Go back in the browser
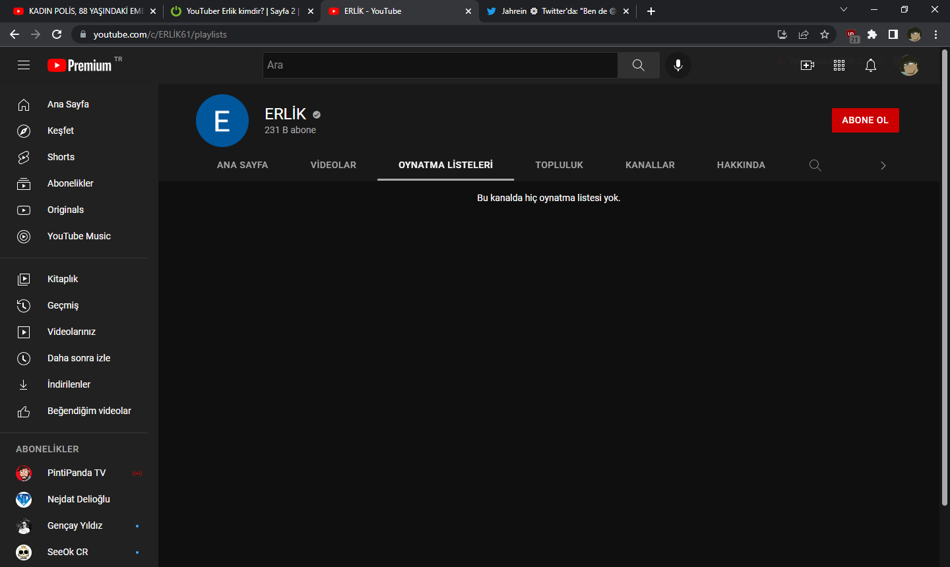 click(x=15, y=34)
